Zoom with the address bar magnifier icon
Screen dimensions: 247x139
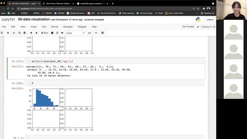point(193,8)
